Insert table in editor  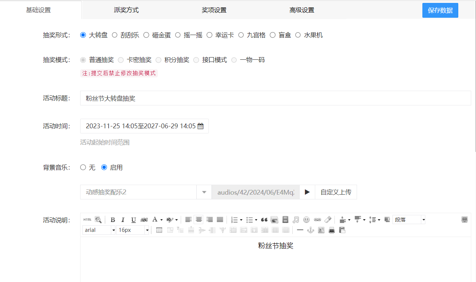[x=159, y=230]
